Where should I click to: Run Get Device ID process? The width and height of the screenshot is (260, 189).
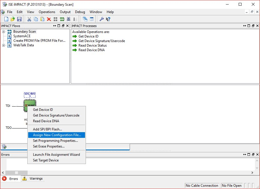coord(88,36)
